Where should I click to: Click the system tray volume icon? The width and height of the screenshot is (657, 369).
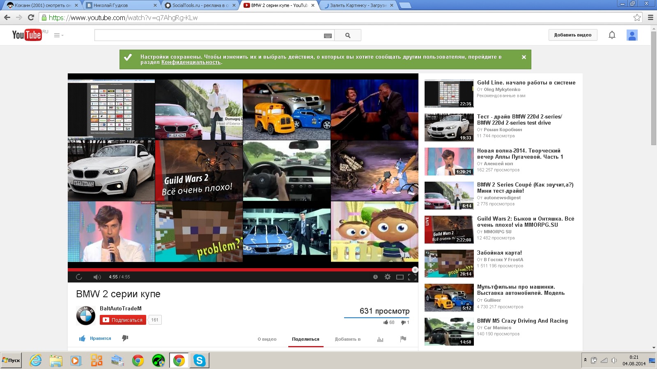click(x=614, y=360)
